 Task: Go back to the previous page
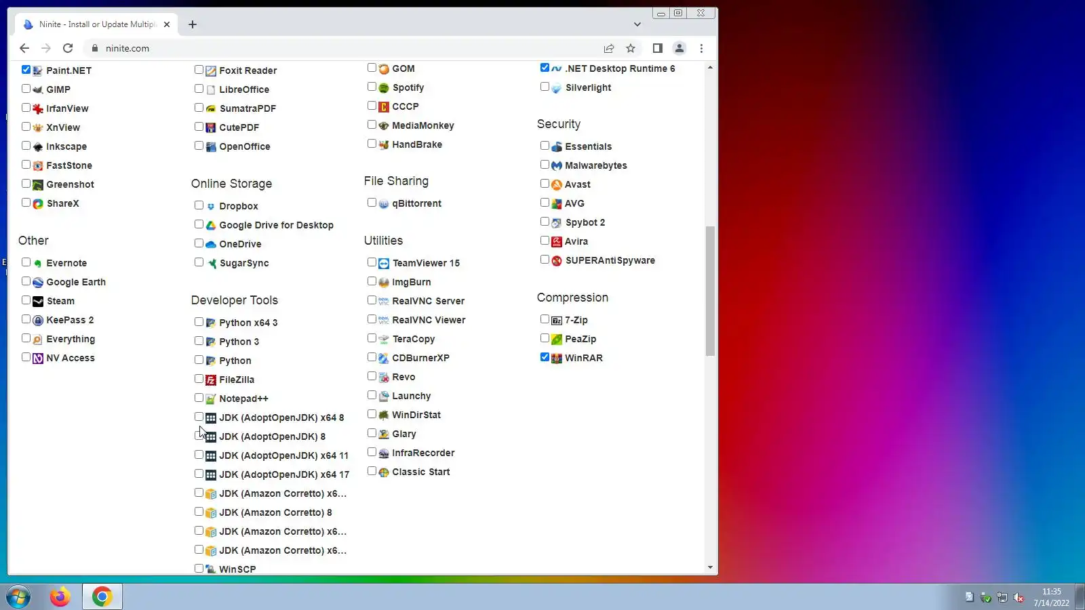point(24,48)
